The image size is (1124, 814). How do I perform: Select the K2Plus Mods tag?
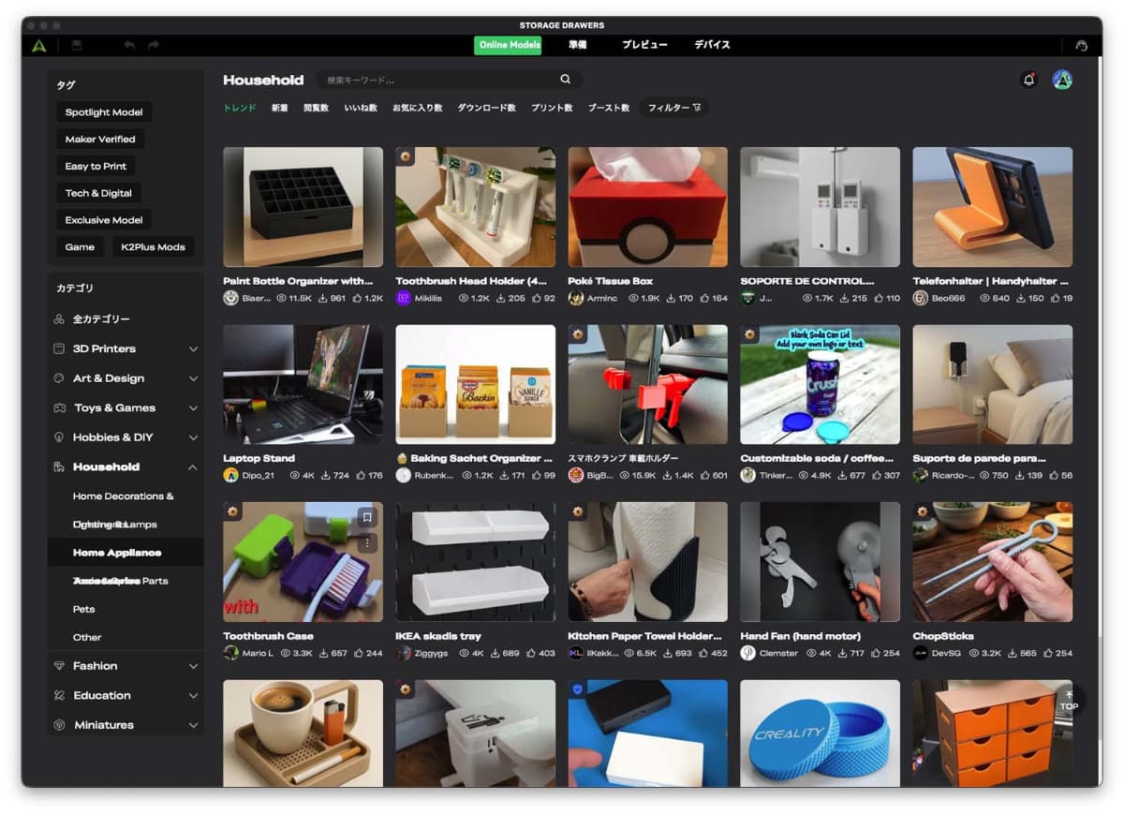[153, 247]
